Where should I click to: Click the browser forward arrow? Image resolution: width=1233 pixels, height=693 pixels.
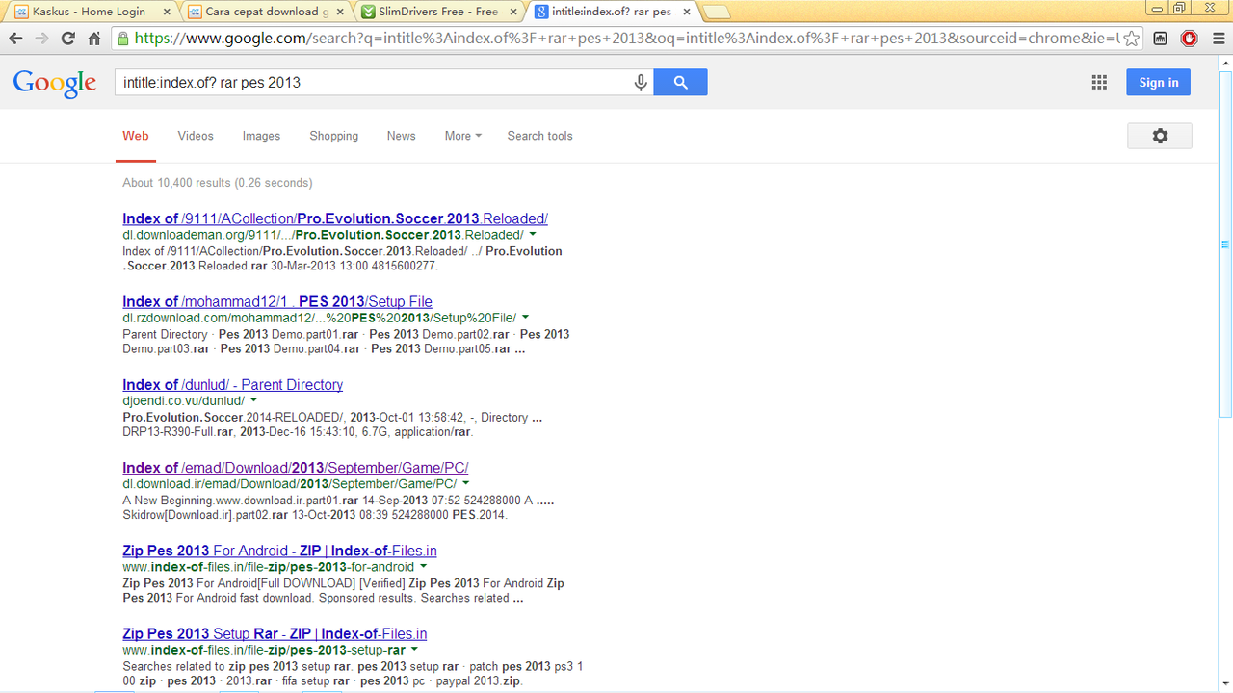click(x=41, y=38)
